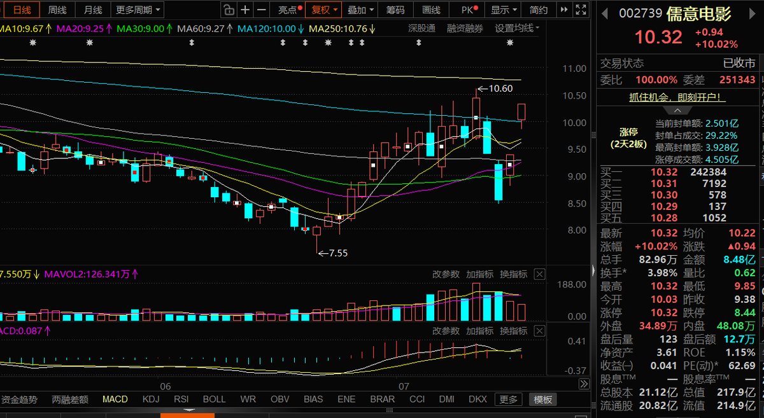Screen dimensions: 764x418
Task: Switch to the 日线 tab
Action: coord(22,10)
